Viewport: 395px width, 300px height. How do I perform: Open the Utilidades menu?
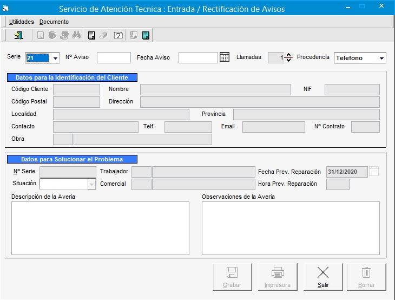[22, 22]
